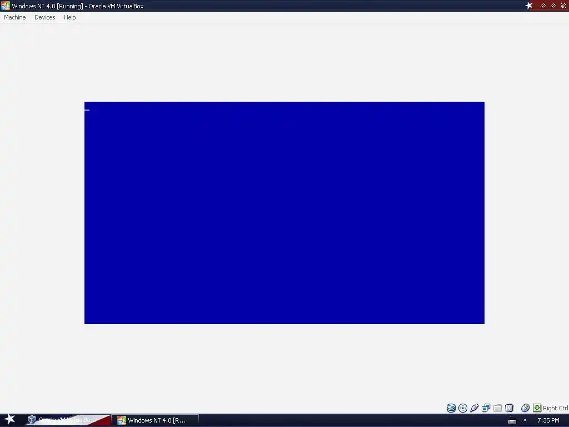This screenshot has height=427, width=569.
Task: Click the virtualization CPU chip status icon
Action: (x=510, y=408)
